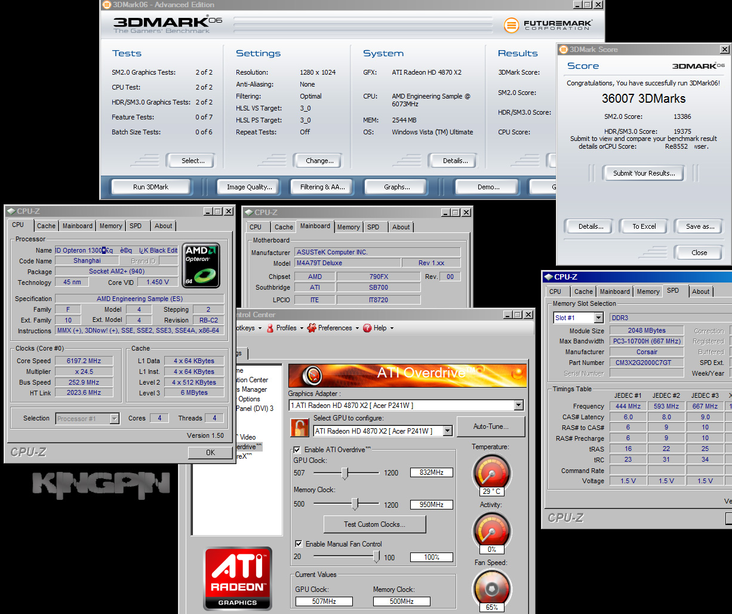Toggle Enable Manual Fan Control checkbox

299,544
